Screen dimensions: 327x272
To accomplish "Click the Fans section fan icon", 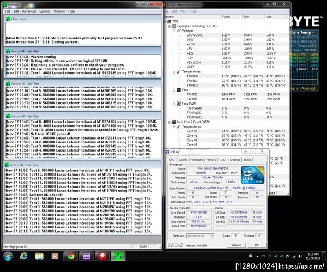I will (x=179, y=90).
